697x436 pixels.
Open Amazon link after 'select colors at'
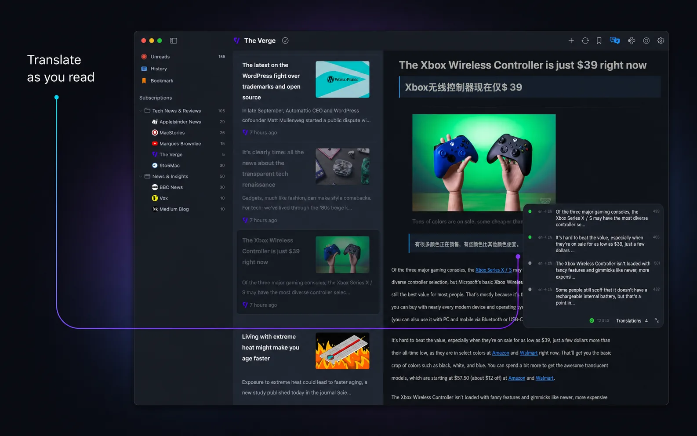click(x=501, y=353)
